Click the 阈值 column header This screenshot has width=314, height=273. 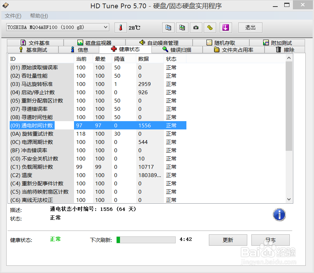coord(124,59)
